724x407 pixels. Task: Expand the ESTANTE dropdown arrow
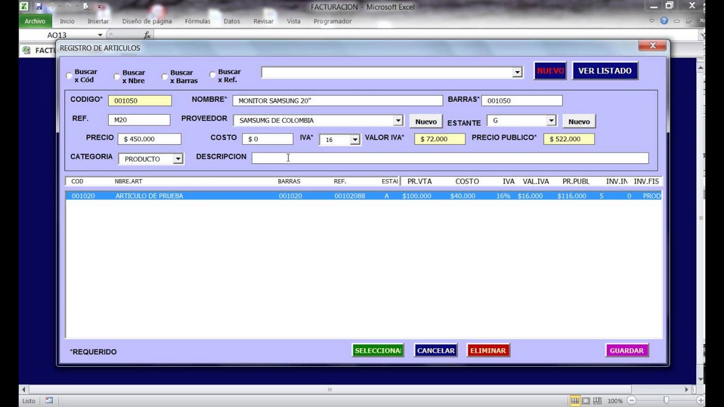(x=551, y=120)
